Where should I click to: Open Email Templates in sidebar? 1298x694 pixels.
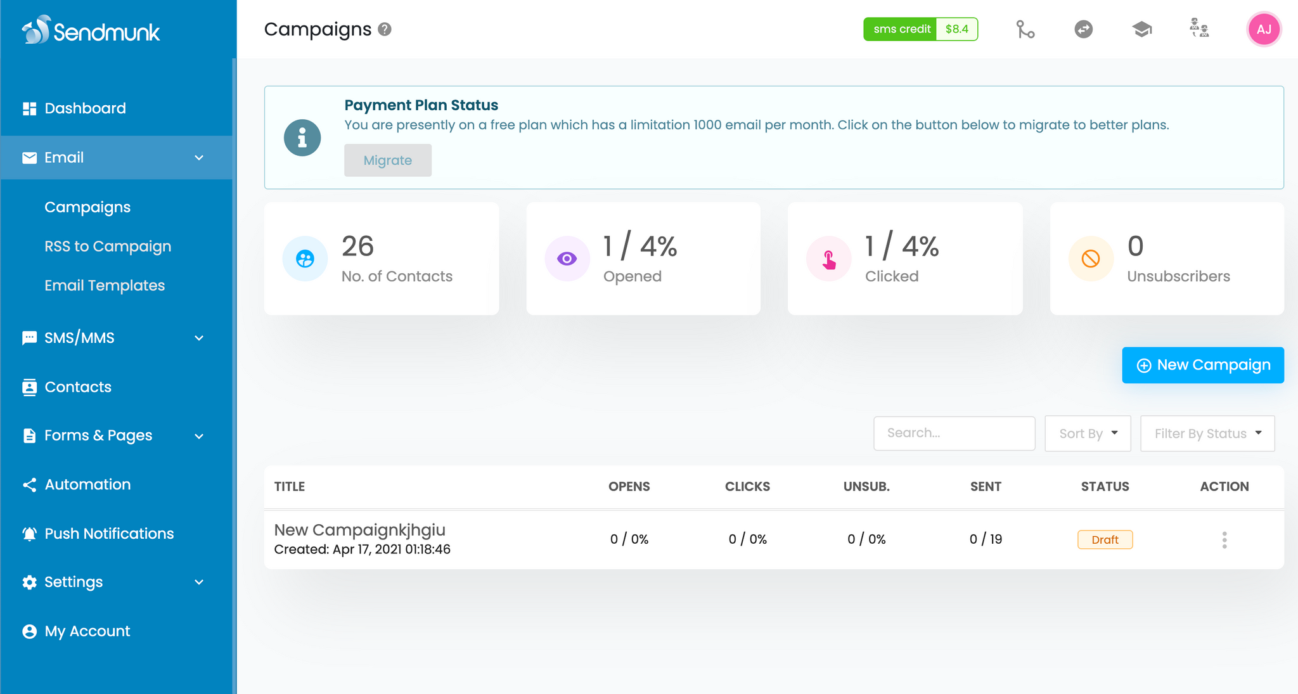pyautogui.click(x=105, y=286)
